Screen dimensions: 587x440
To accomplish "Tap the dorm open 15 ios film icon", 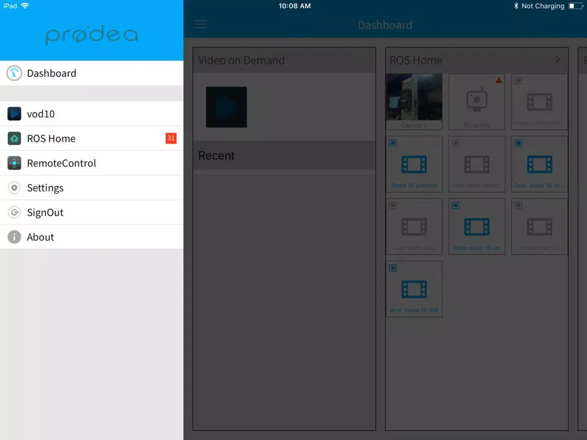I will (x=476, y=227).
